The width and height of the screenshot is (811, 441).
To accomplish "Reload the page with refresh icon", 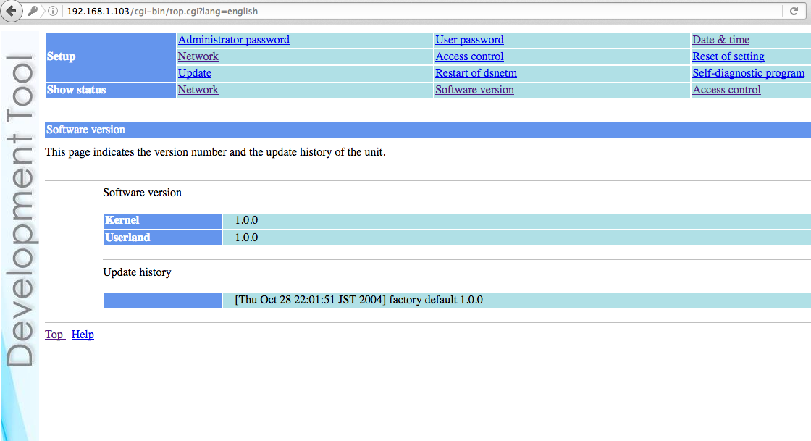I will pos(794,11).
